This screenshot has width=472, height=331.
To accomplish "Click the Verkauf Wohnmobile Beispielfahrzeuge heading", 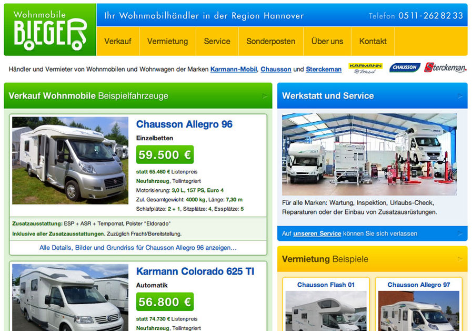I will click(x=88, y=96).
